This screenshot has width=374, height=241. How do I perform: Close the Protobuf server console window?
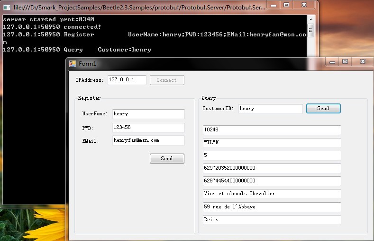[x=304, y=5]
